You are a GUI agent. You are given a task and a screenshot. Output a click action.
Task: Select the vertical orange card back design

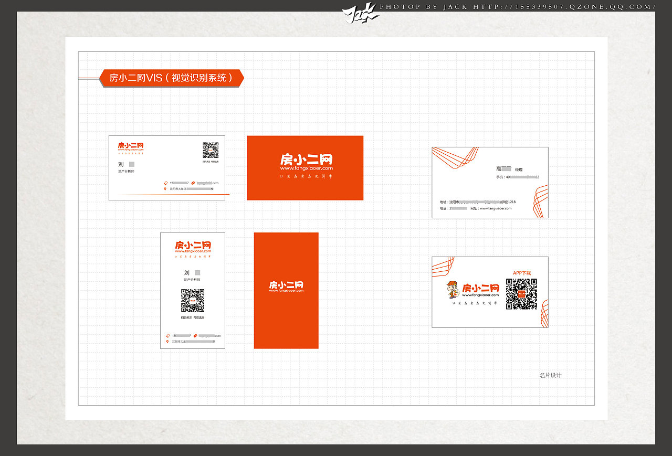point(286,290)
